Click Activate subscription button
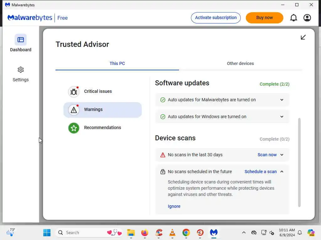This screenshot has width=321, height=240. [216, 18]
